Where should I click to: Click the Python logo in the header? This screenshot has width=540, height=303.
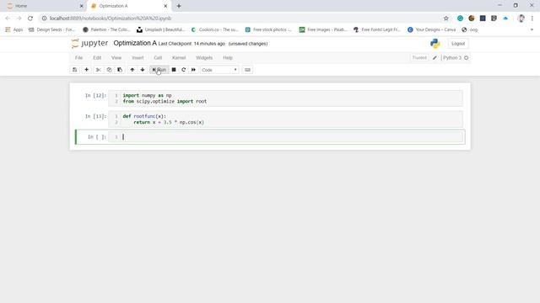435,44
